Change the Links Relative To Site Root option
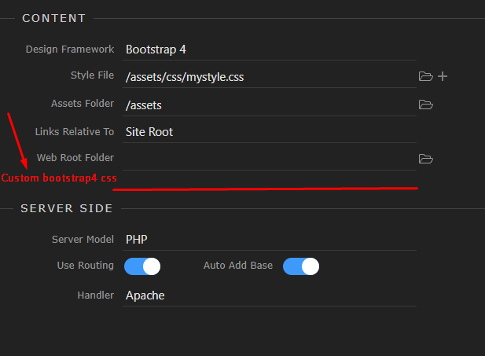Viewport: 485px width, 356px height. [270, 132]
